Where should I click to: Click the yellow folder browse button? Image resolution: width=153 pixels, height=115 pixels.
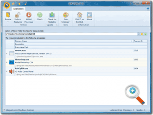[x=142, y=34]
